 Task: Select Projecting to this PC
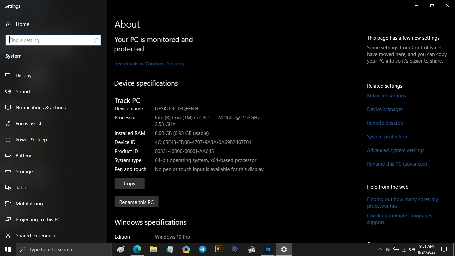pyautogui.click(x=33, y=220)
